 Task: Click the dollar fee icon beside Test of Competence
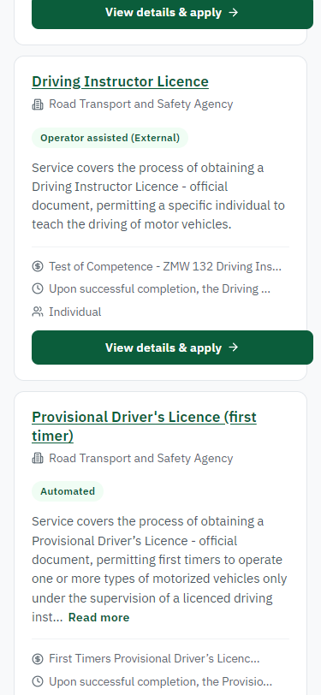[38, 266]
